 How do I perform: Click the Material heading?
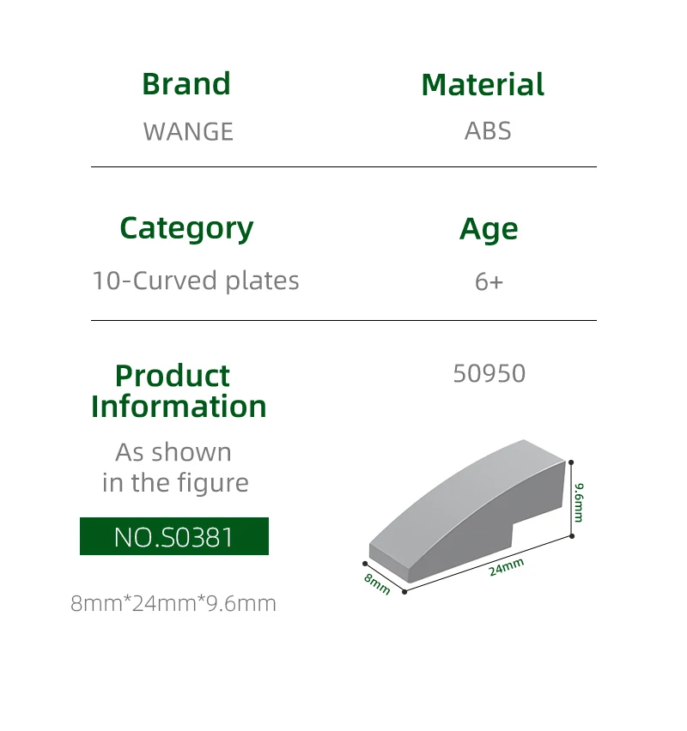pyautogui.click(x=483, y=85)
